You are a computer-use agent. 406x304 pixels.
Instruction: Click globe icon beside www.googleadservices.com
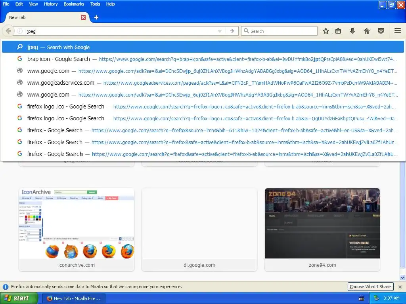20,82
